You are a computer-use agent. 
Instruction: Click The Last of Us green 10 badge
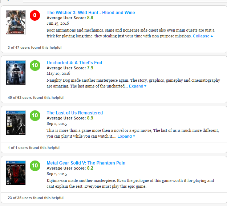[35, 115]
